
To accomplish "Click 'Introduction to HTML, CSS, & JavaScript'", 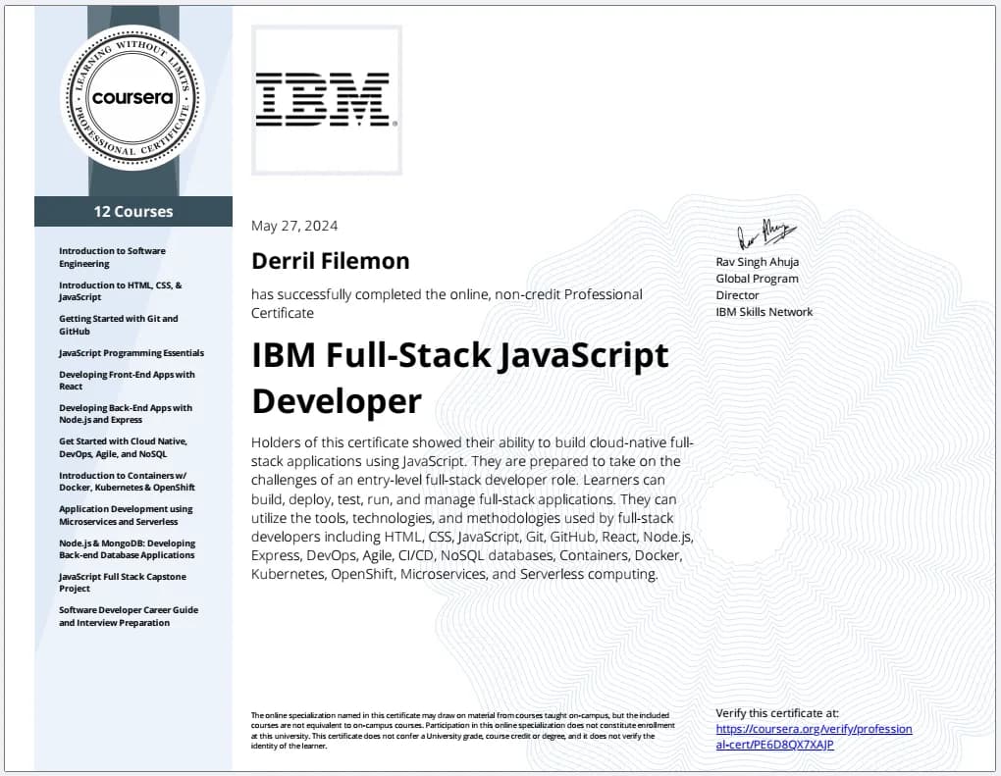I will pyautogui.click(x=121, y=291).
